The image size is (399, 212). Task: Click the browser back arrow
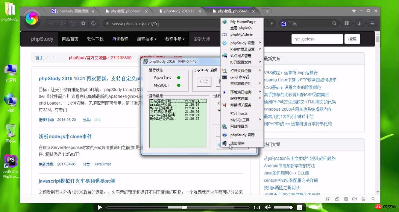(x=51, y=23)
